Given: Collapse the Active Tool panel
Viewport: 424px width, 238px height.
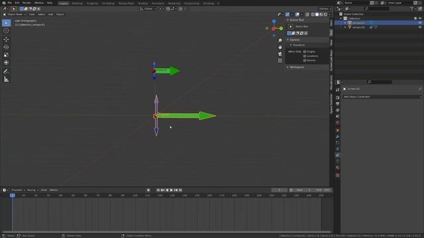Looking at the screenshot, I should tap(288, 20).
